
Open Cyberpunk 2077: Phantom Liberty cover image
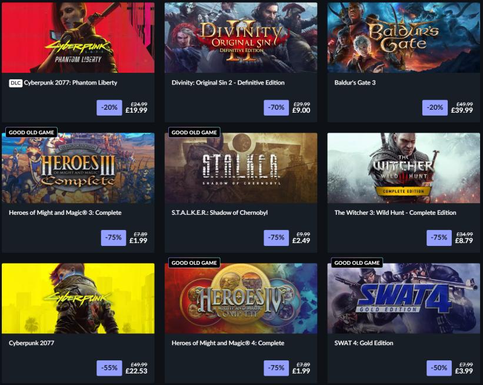click(78, 38)
